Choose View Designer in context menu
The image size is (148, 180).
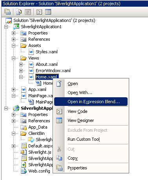click(91, 120)
